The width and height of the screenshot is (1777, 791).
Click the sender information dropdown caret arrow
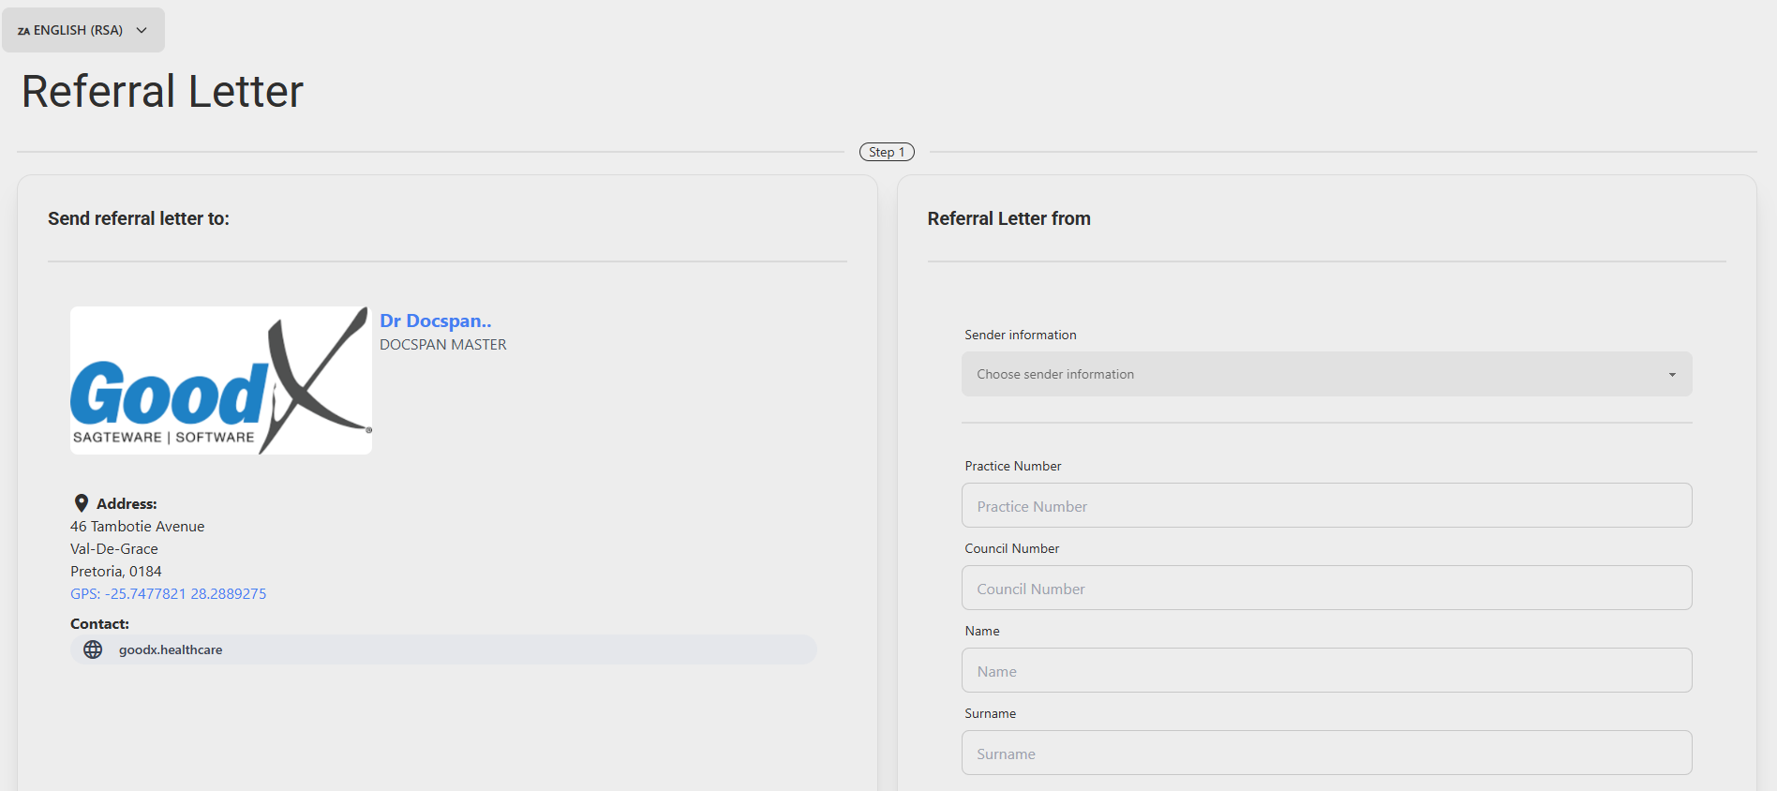[1672, 375]
